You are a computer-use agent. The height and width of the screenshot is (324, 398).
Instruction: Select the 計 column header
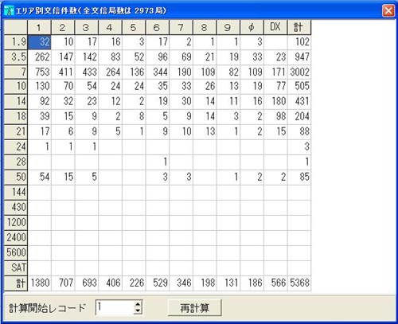tap(299, 27)
